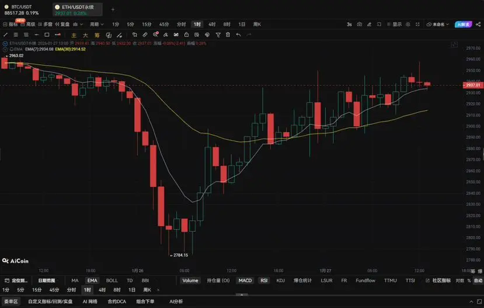Open the 多窗 multi-window button
Image resolution: width=484 pixels, height=308 pixels.
coord(45,24)
